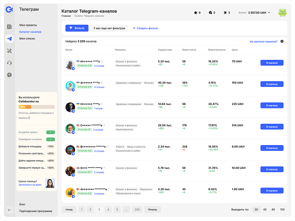Viewport: 295px width, 221px height.
Task: Select the Telegram paper-plane sidebar icon
Action: tap(9, 39)
